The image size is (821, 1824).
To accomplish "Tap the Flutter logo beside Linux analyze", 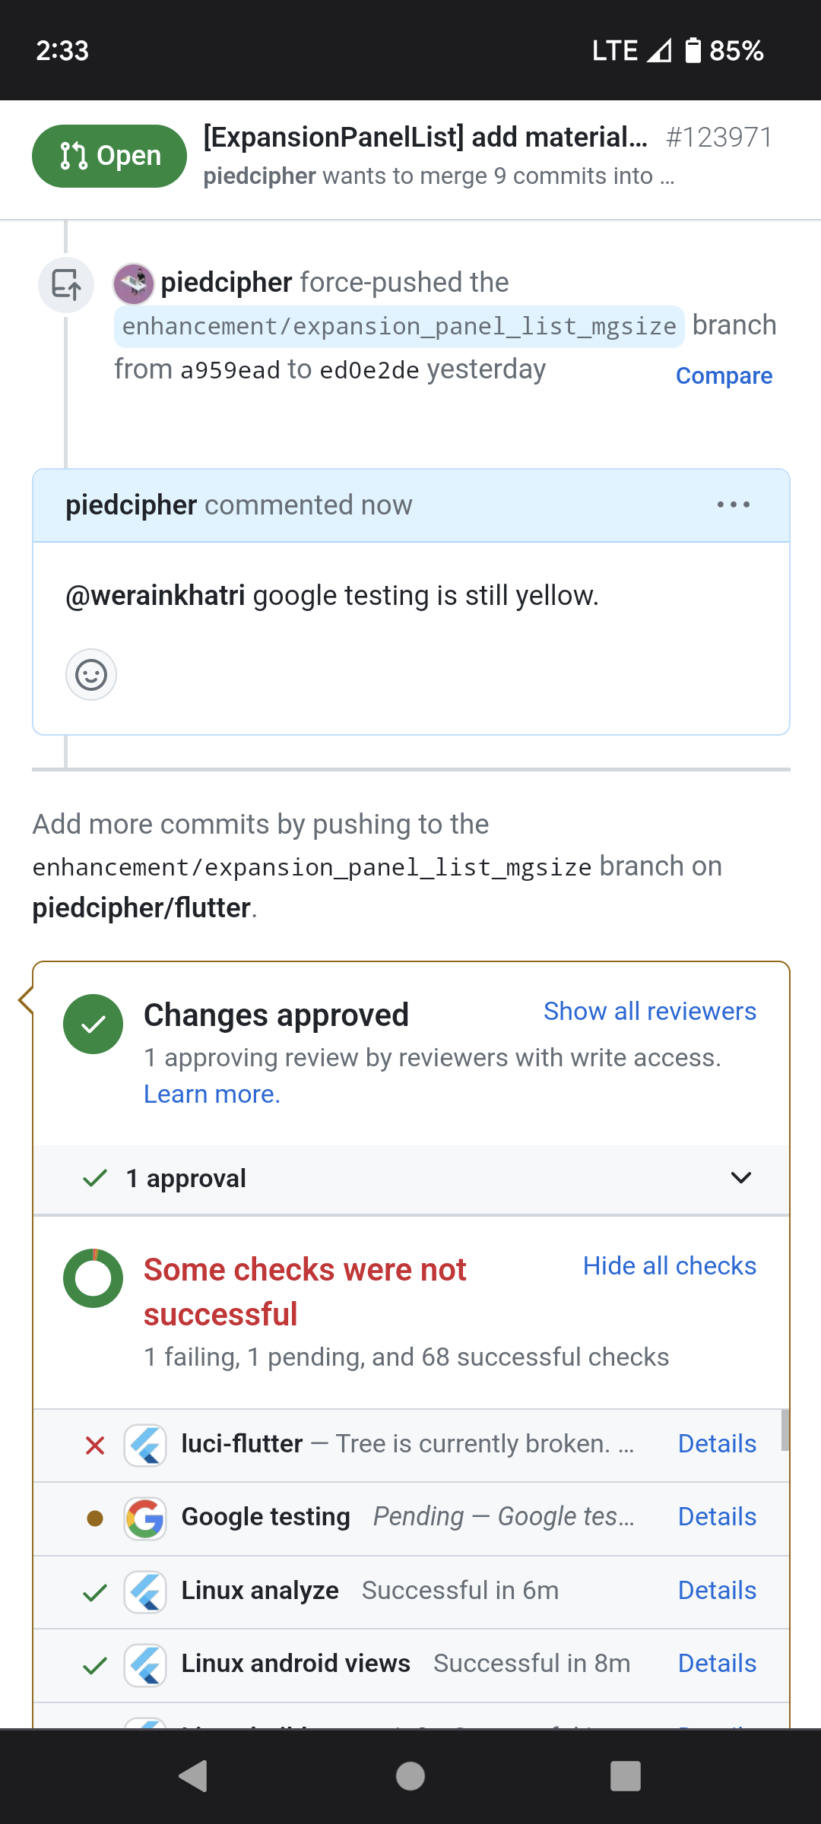I will pyautogui.click(x=145, y=1591).
